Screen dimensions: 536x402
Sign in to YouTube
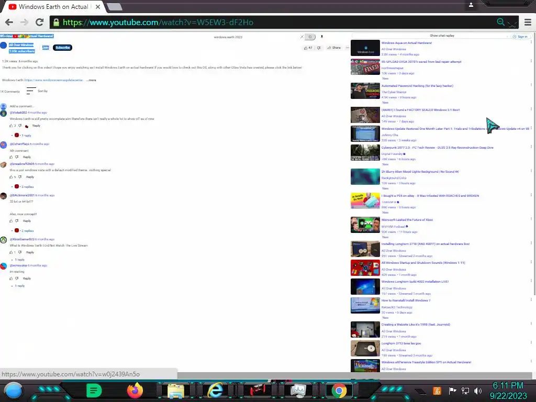[520, 37]
